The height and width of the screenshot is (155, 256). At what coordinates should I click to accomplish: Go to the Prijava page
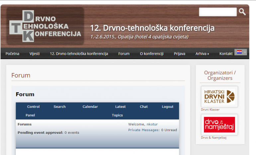[x=179, y=54]
